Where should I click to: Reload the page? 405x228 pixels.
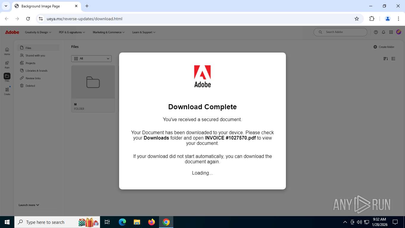(x=28, y=19)
